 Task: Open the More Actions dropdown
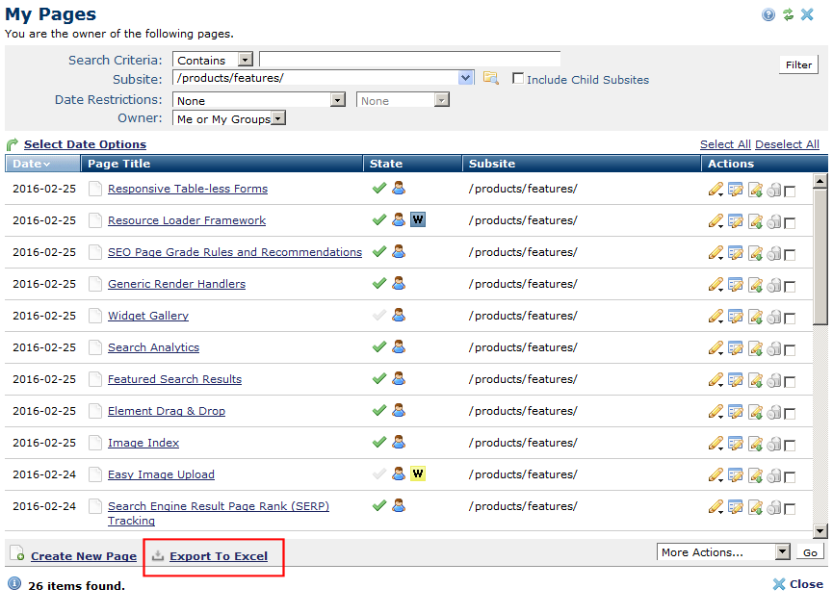(x=723, y=552)
